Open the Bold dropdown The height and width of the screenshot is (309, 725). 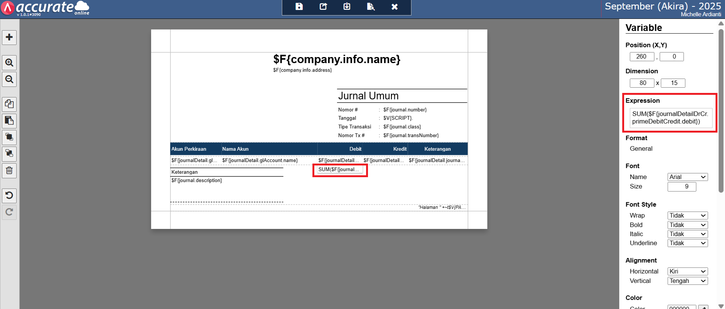pyautogui.click(x=687, y=225)
